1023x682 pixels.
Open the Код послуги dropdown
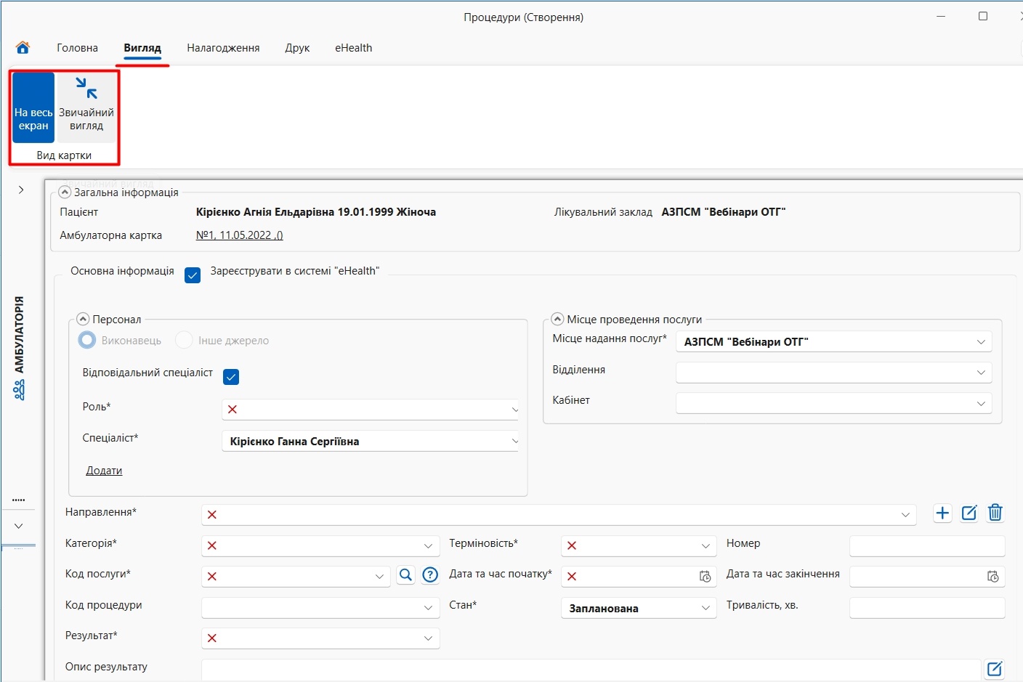tap(379, 577)
